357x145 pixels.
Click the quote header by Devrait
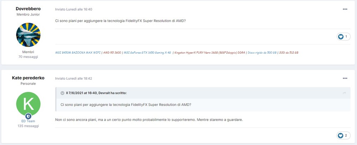tap(96, 93)
